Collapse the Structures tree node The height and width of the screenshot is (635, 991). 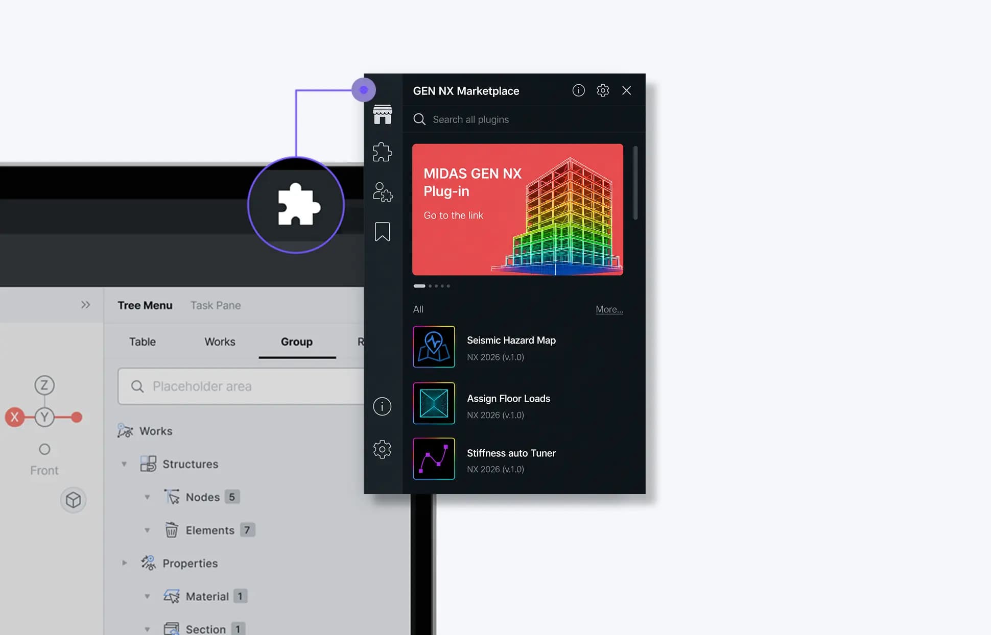[124, 464]
